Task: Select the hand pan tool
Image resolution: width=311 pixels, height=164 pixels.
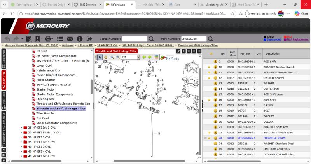Action: (x=106, y=57)
